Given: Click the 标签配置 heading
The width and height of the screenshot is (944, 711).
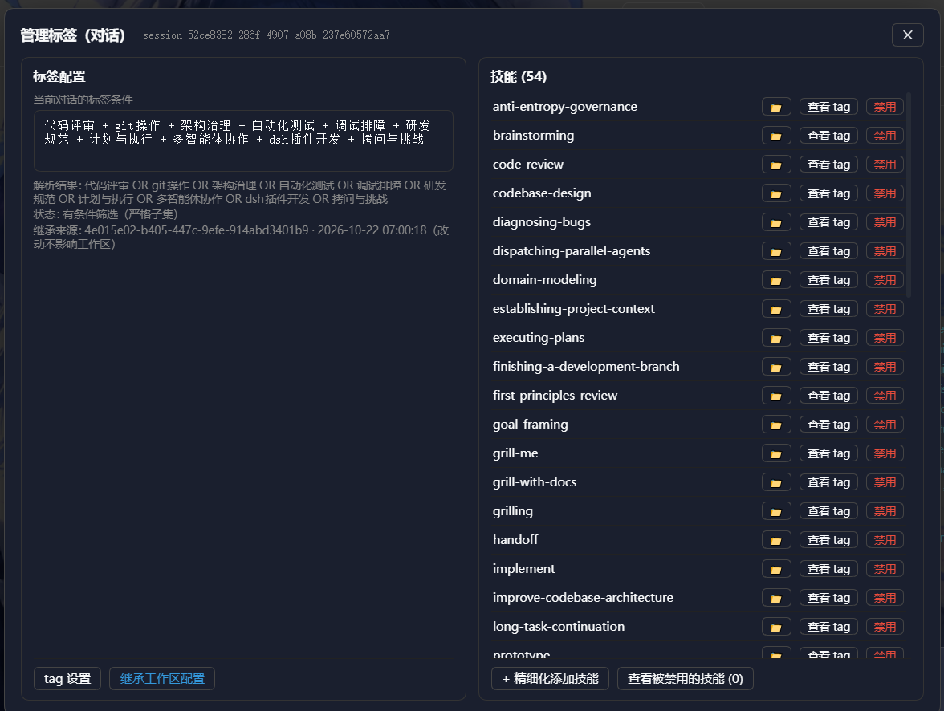Looking at the screenshot, I should (59, 76).
